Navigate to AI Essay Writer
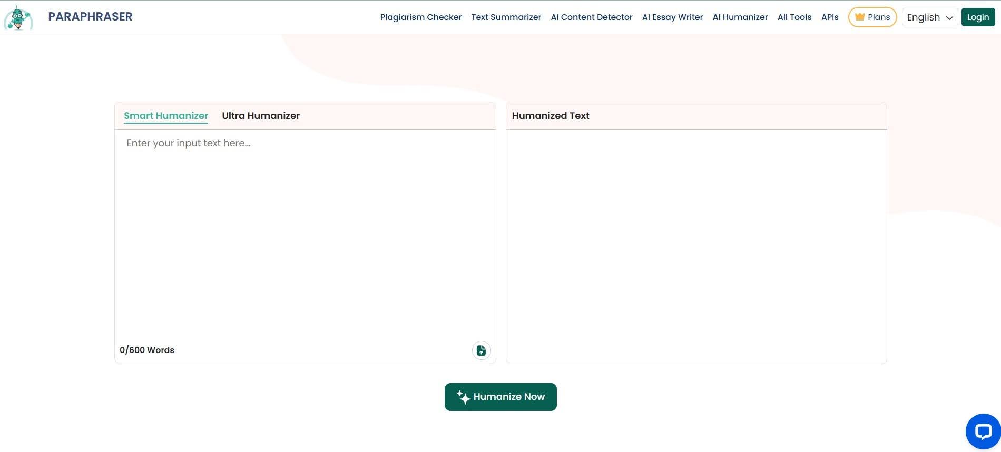This screenshot has width=1001, height=452. tap(673, 17)
